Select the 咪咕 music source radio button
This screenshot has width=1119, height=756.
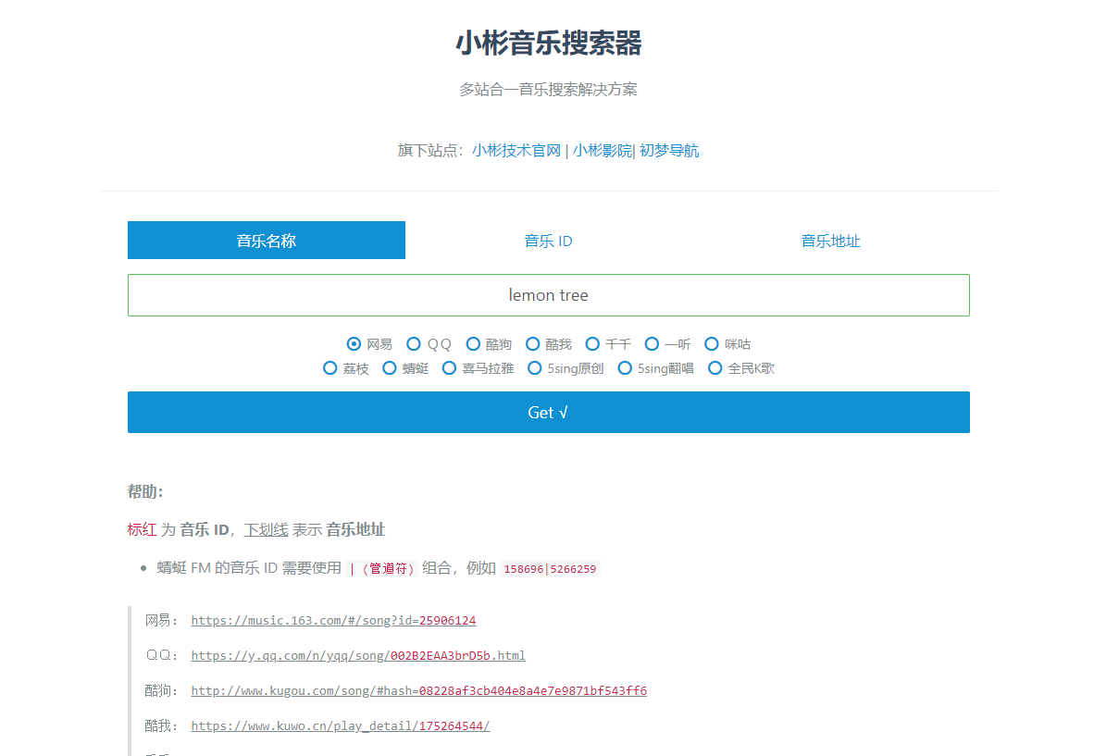point(711,343)
